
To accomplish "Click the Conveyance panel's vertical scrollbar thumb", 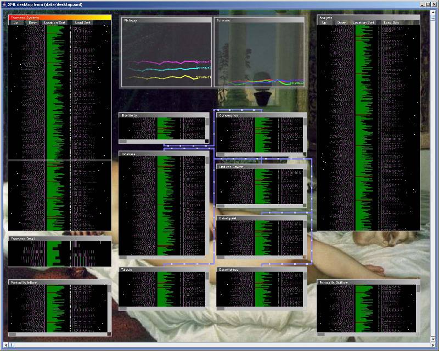I will (305, 122).
